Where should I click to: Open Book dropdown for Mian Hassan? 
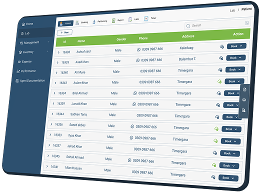228,178
